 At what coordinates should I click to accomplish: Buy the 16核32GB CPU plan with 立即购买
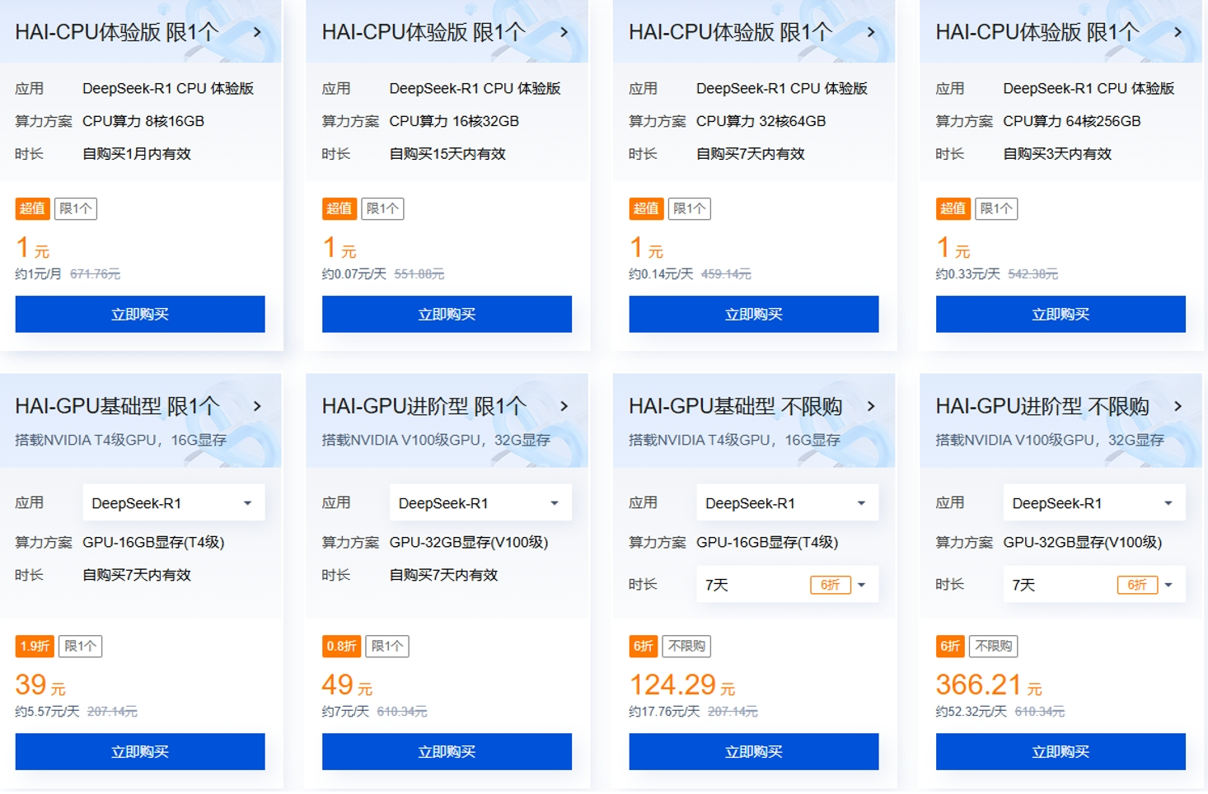447,314
